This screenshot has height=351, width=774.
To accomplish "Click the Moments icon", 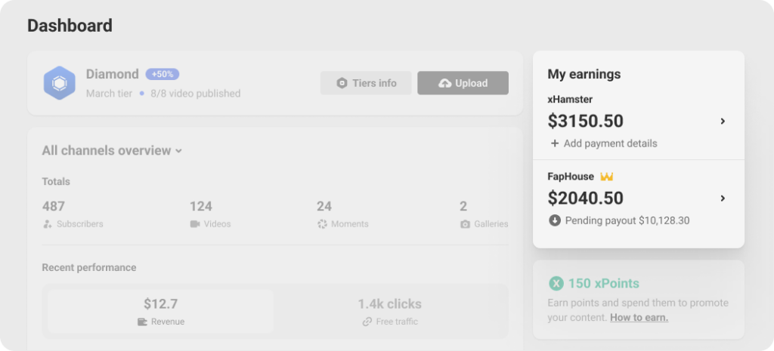I will point(322,224).
